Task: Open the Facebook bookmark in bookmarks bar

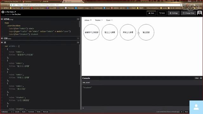Action: [25, 8]
